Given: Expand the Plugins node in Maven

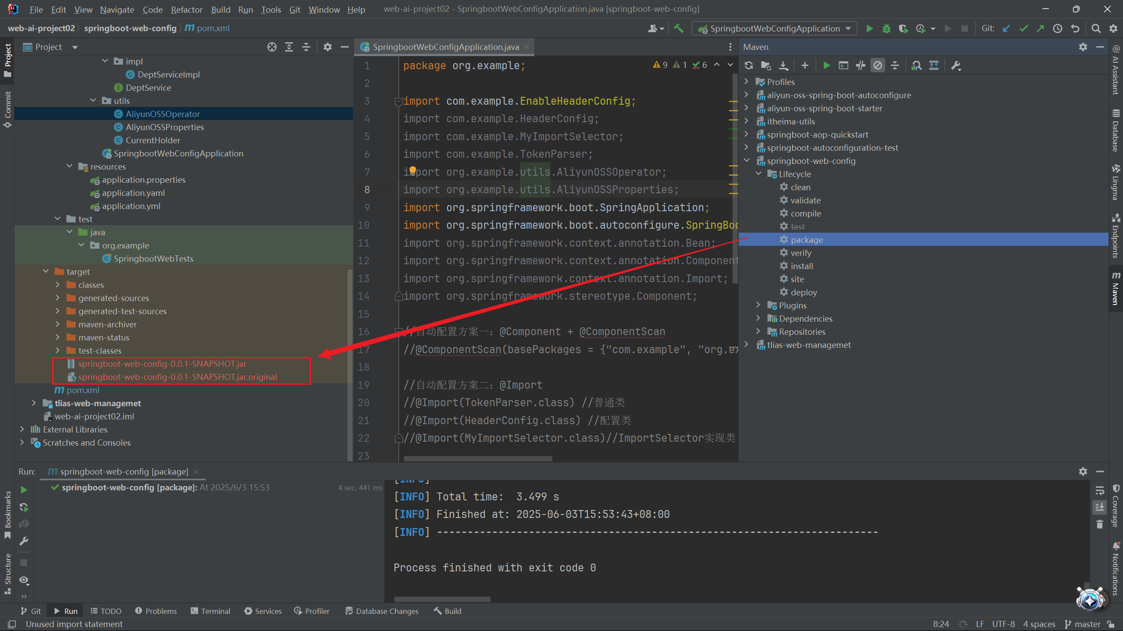Looking at the screenshot, I should click(x=758, y=305).
